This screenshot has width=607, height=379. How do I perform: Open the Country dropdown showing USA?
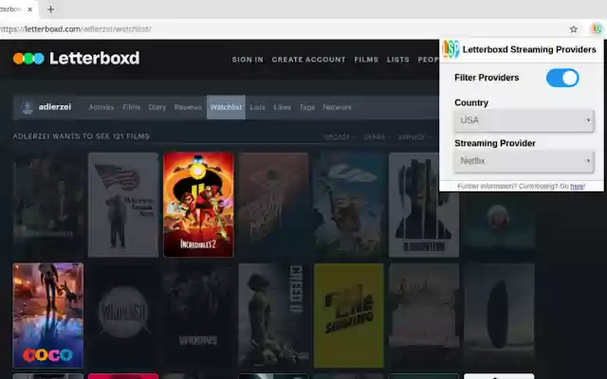click(x=524, y=120)
